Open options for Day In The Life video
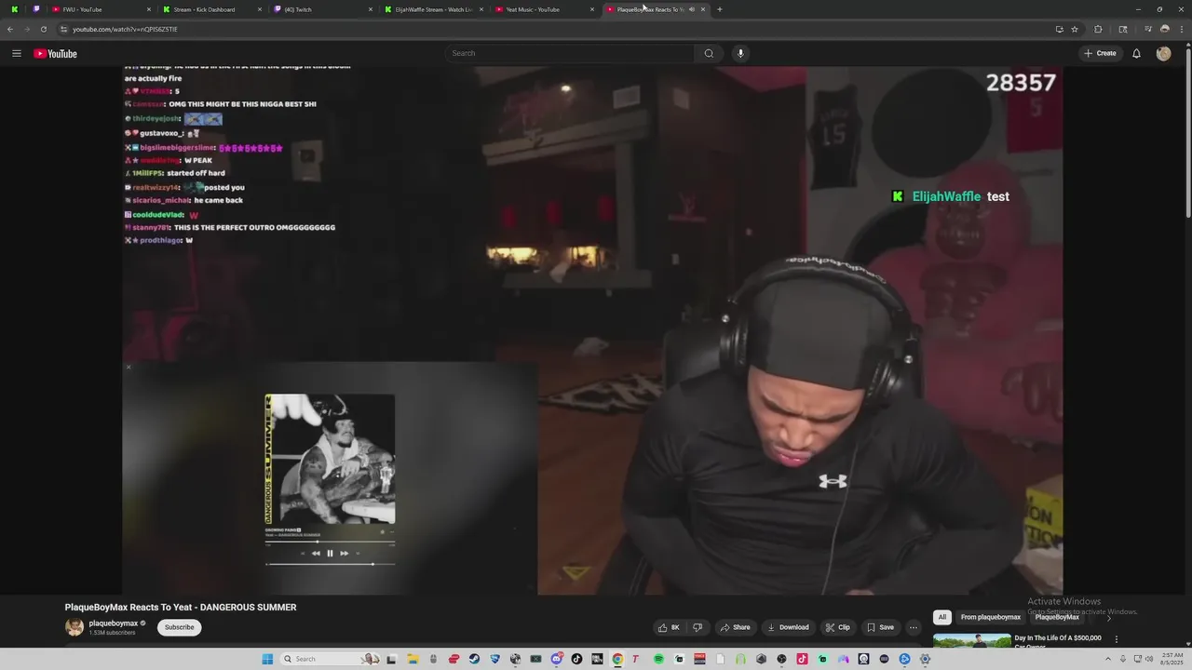Screen dimensions: 1192x670 1116,639
